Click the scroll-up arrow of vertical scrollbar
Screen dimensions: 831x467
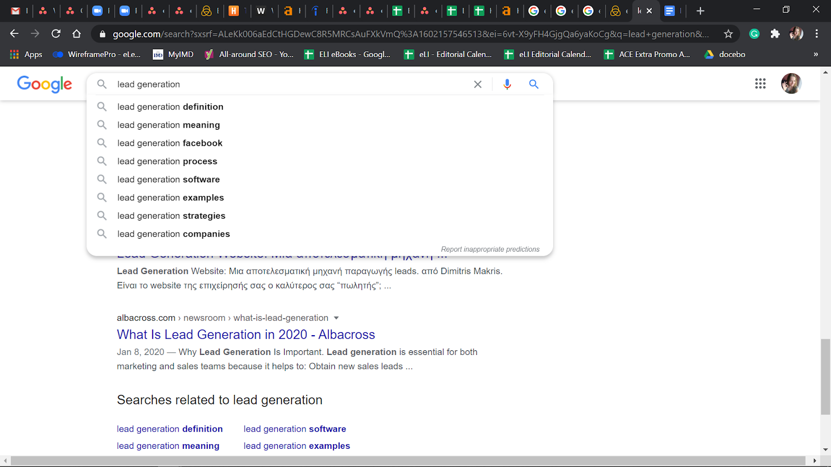(x=825, y=72)
